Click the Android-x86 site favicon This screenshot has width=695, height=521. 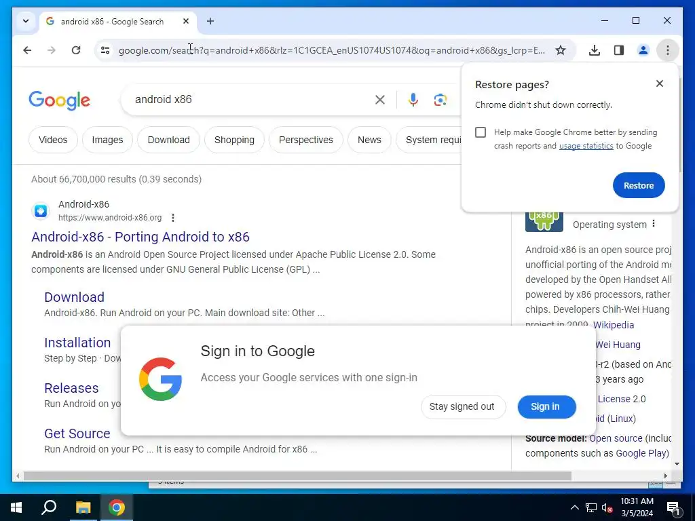(41, 211)
